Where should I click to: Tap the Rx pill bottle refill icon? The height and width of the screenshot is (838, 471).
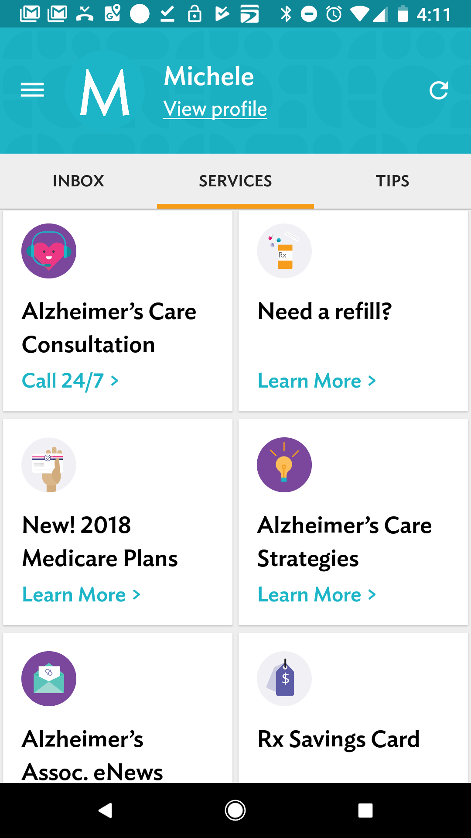coord(284,251)
